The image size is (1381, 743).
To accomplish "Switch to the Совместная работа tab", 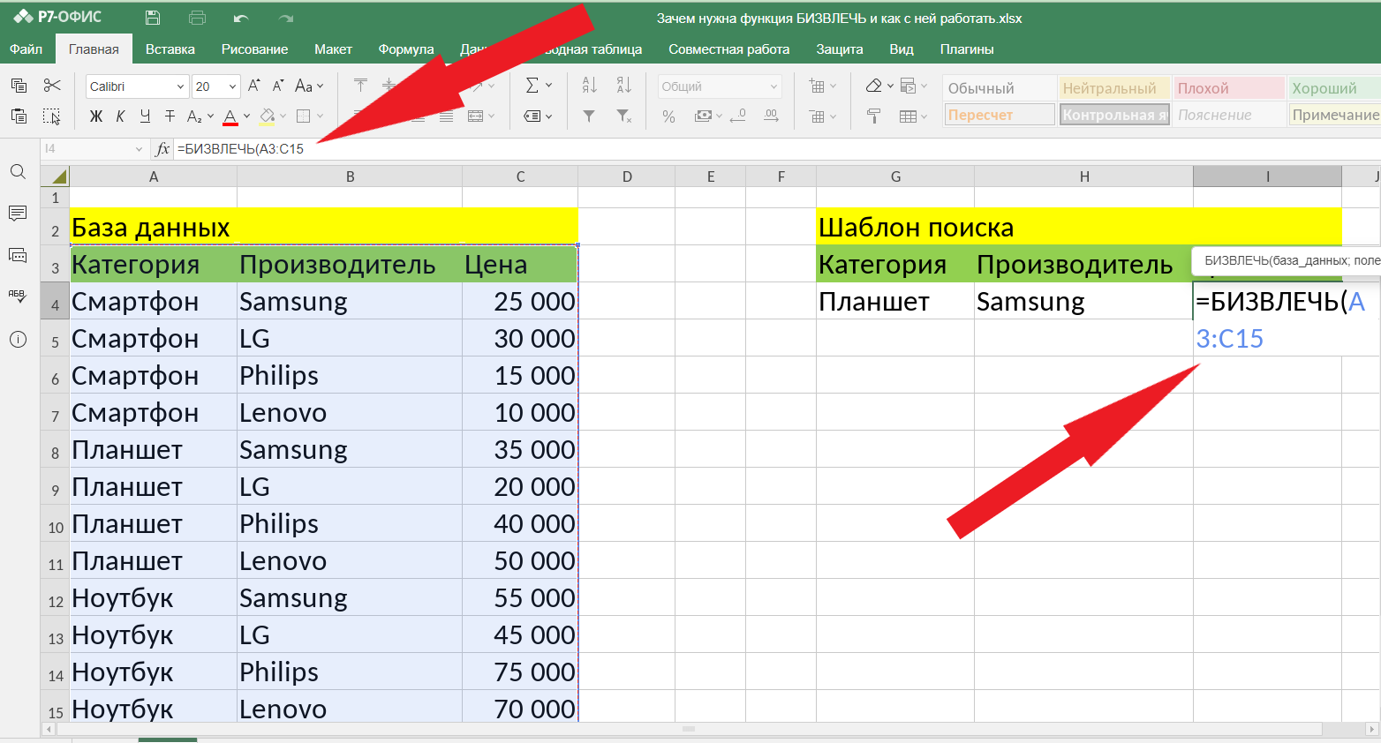I will [x=729, y=49].
